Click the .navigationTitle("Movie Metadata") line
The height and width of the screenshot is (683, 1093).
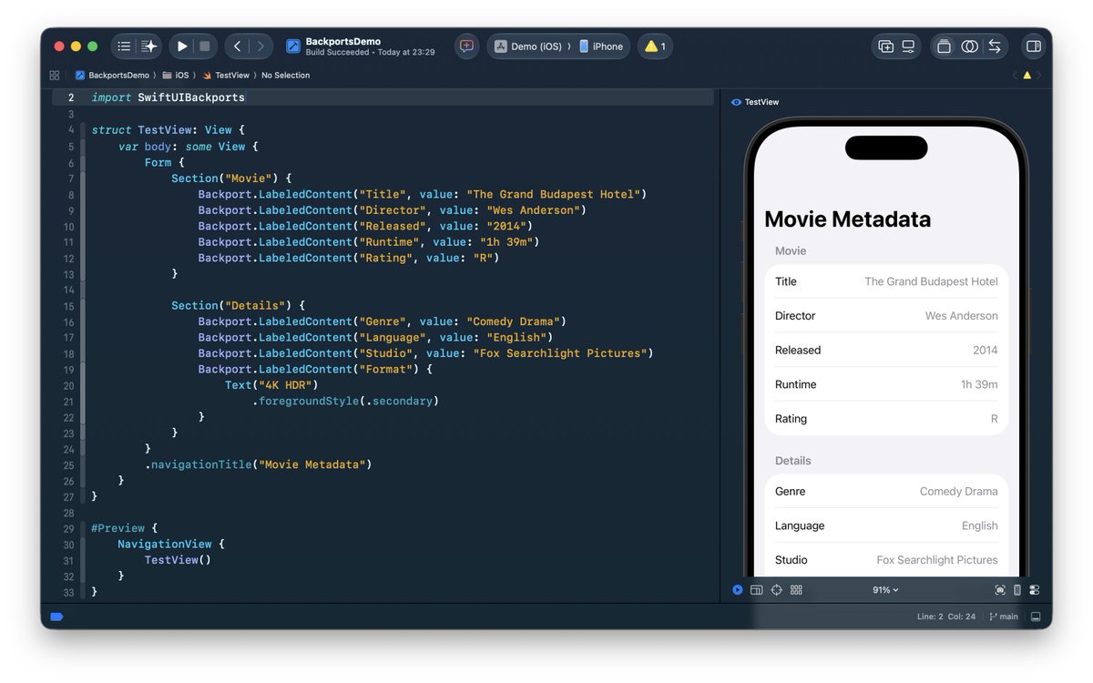coord(259,464)
